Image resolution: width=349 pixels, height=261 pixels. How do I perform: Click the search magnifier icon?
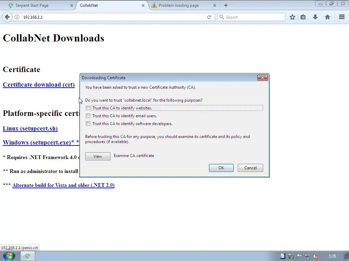[222, 17]
